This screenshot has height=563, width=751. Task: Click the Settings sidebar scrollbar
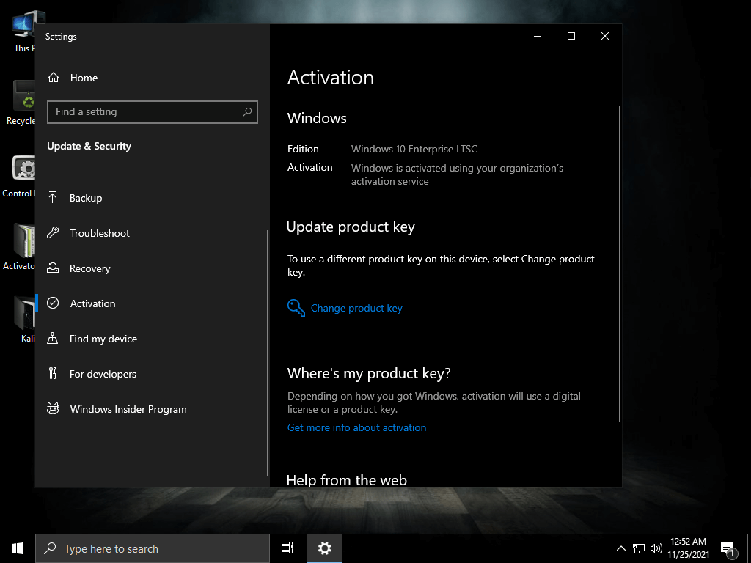click(x=267, y=353)
